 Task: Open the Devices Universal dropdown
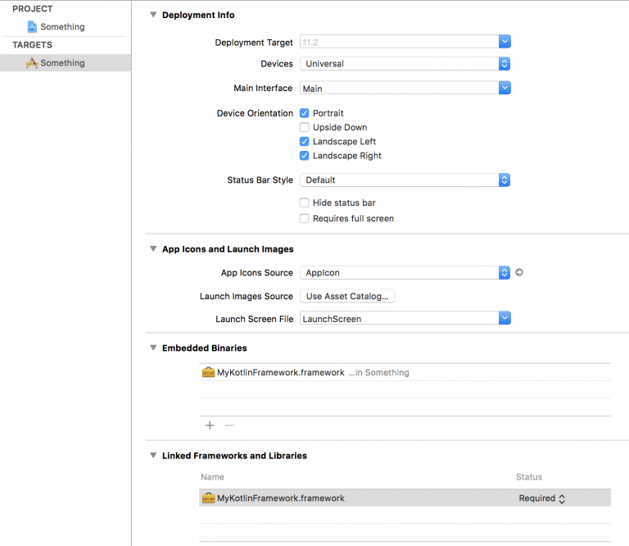(x=405, y=63)
